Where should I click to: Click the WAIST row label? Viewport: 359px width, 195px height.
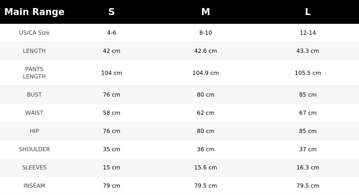point(34,113)
